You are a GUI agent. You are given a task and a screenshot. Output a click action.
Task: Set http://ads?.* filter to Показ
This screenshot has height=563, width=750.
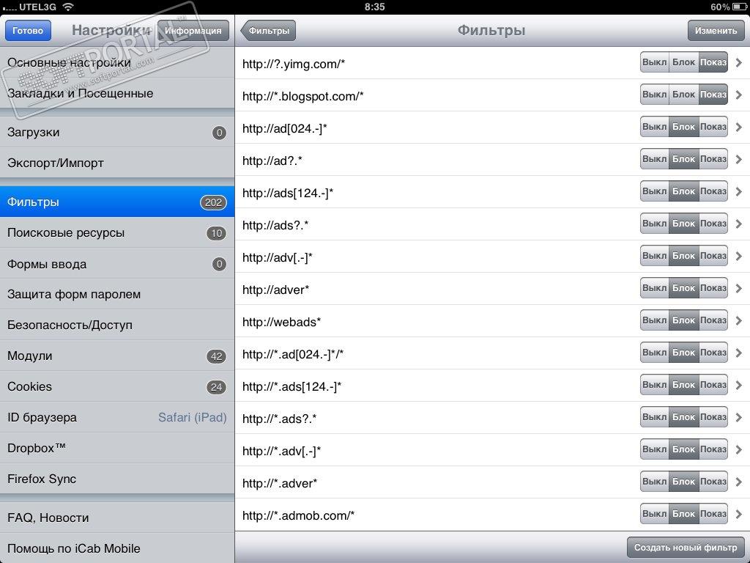(713, 224)
